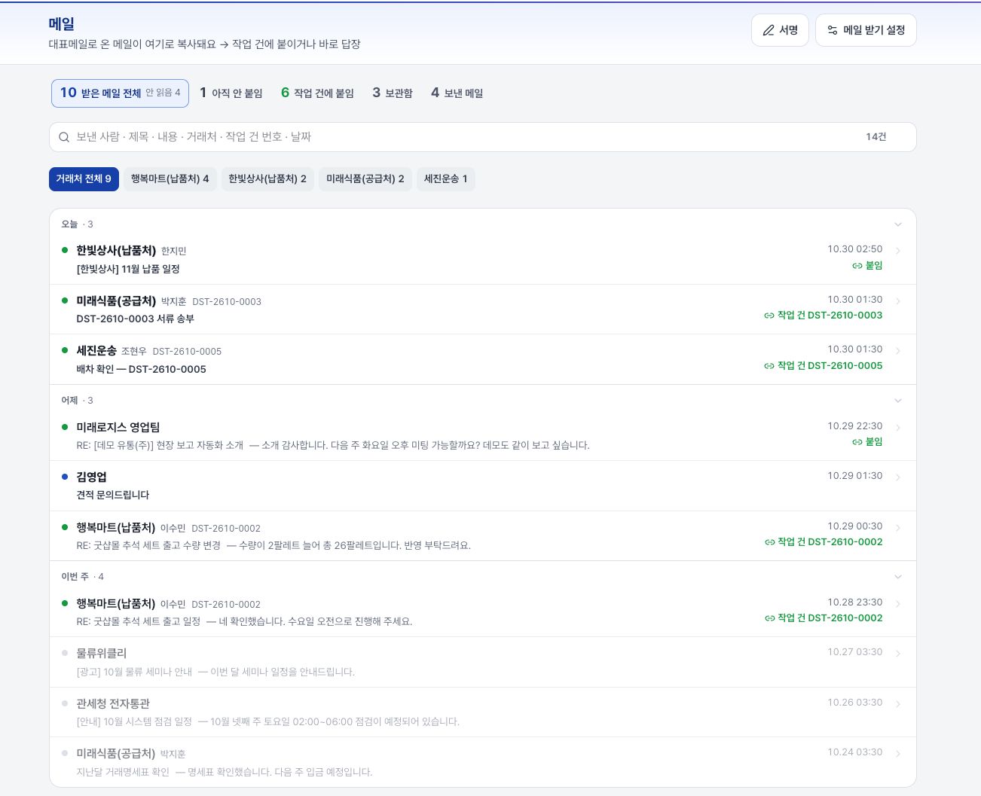
Task: Open the 세진운송 배차 확인 row arrow
Action: coord(898,351)
